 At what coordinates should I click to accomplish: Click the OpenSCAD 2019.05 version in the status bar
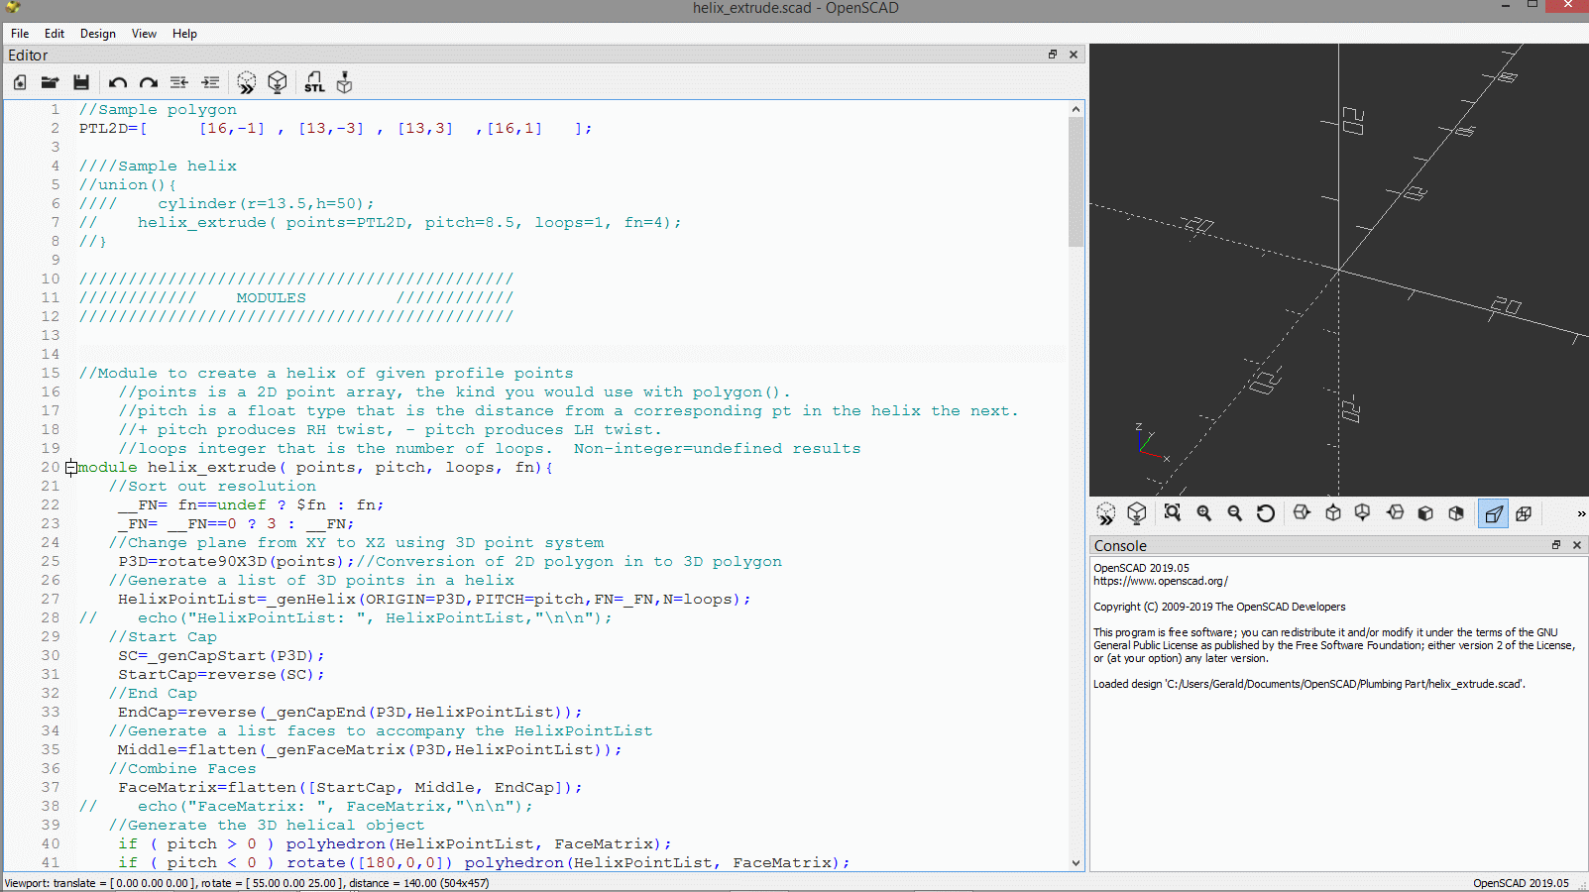pos(1521,883)
